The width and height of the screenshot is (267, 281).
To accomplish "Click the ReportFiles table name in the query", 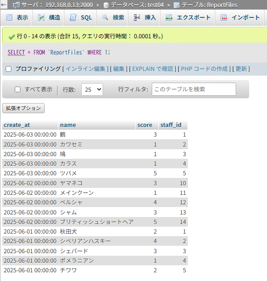I will [x=66, y=52].
